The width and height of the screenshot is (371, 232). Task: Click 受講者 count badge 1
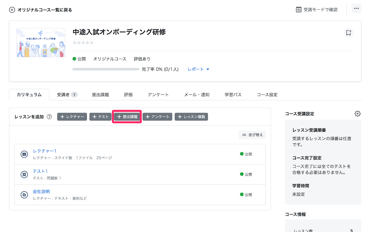click(x=74, y=95)
